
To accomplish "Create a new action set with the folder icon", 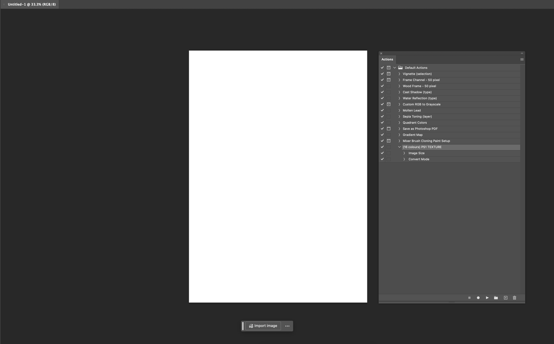I will point(495,297).
